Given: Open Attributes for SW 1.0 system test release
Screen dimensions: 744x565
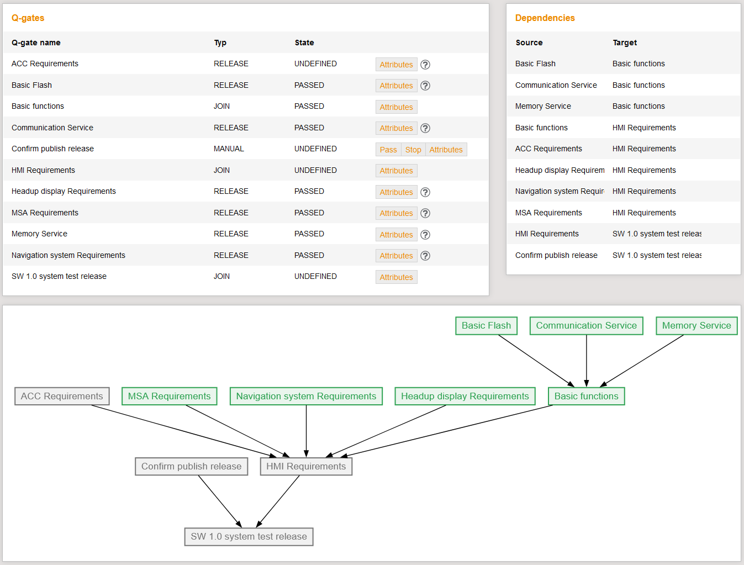Looking at the screenshot, I should point(396,277).
